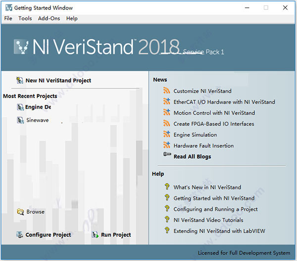Open Configuring and Running a Project help
Screen dimensions: 297x261
pyautogui.click(x=215, y=209)
